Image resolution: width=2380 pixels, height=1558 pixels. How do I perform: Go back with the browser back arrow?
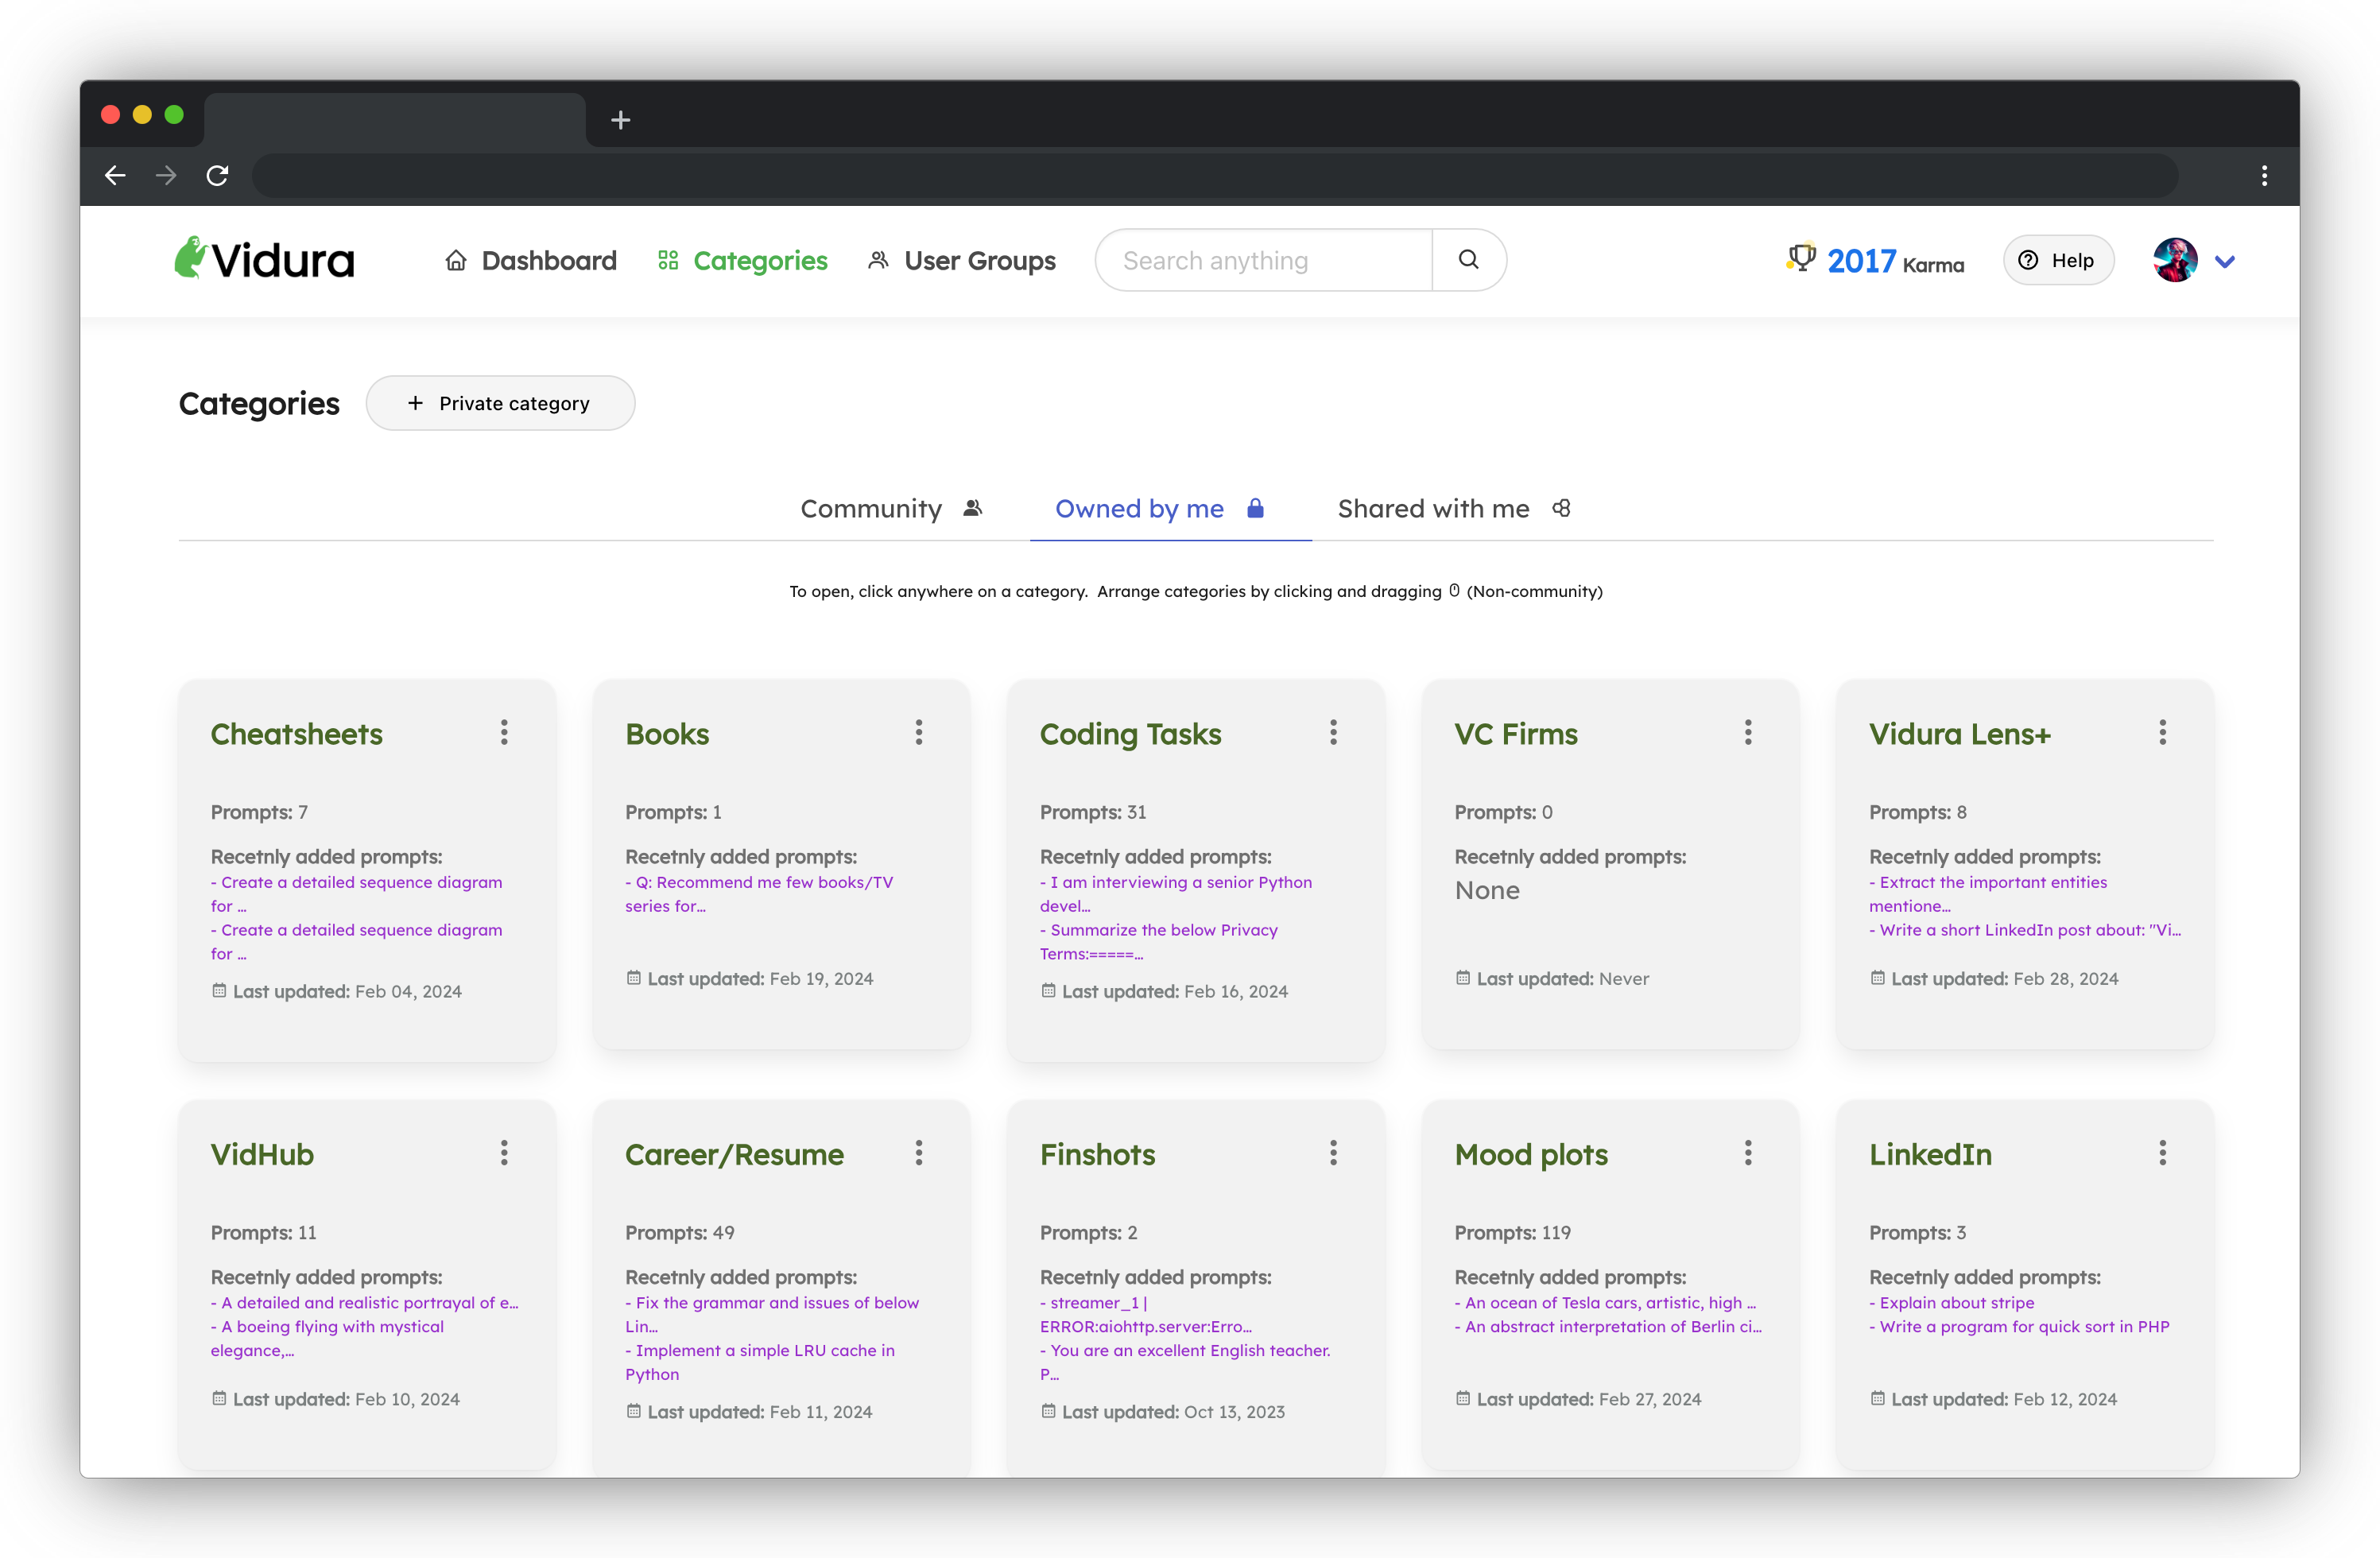pos(115,176)
